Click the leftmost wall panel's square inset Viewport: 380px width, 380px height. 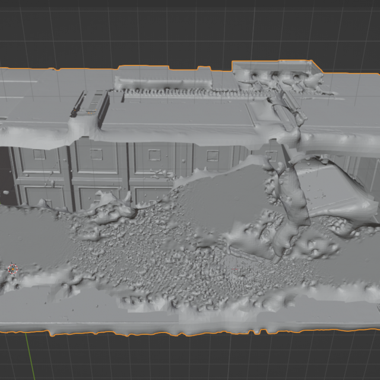click(39, 155)
